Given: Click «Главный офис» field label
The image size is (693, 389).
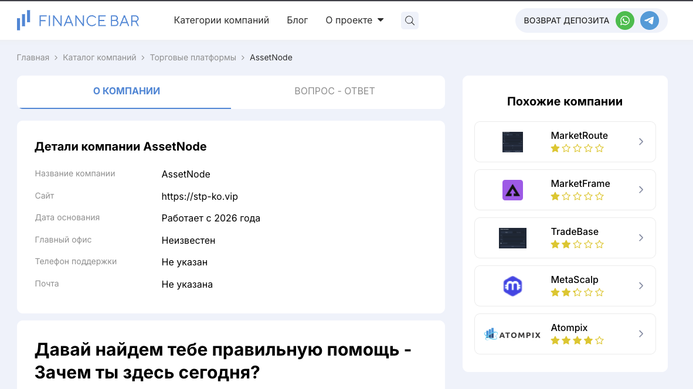Looking at the screenshot, I should pyautogui.click(x=63, y=240).
